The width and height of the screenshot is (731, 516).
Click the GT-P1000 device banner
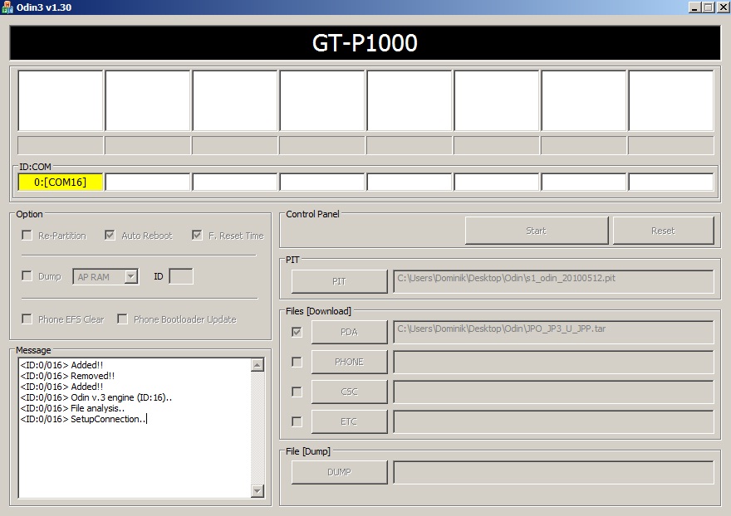(x=365, y=43)
